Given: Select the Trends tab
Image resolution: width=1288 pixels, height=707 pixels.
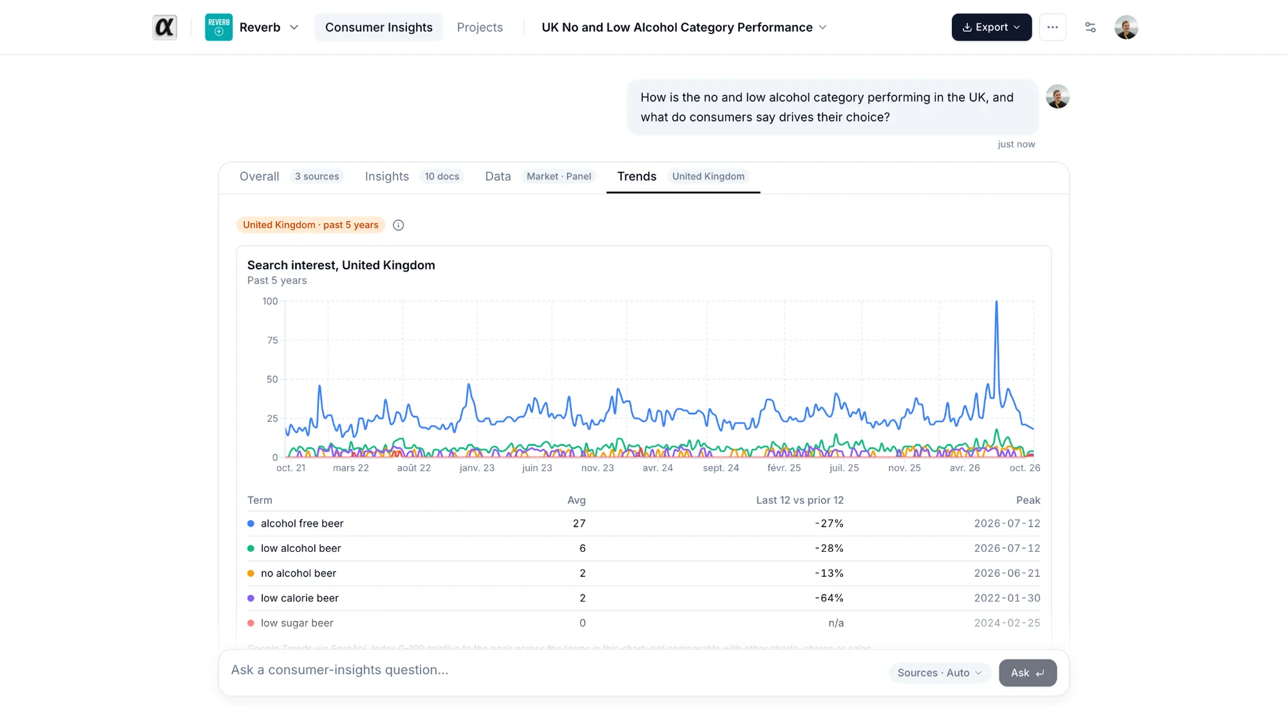Looking at the screenshot, I should click(x=637, y=176).
